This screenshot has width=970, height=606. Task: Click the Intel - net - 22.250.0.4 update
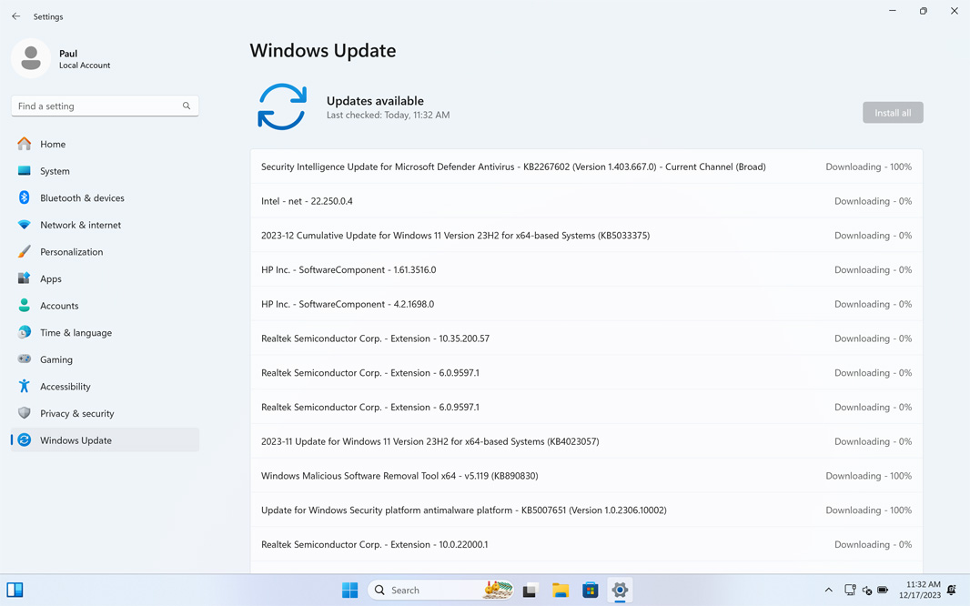point(586,201)
